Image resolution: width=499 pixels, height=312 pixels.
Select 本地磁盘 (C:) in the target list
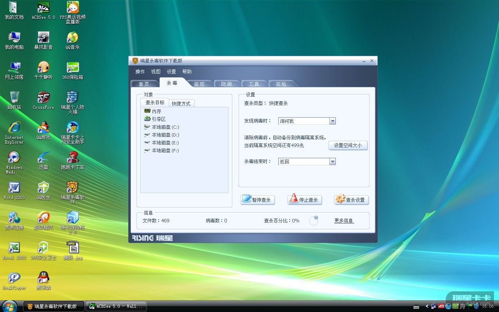[x=161, y=127]
